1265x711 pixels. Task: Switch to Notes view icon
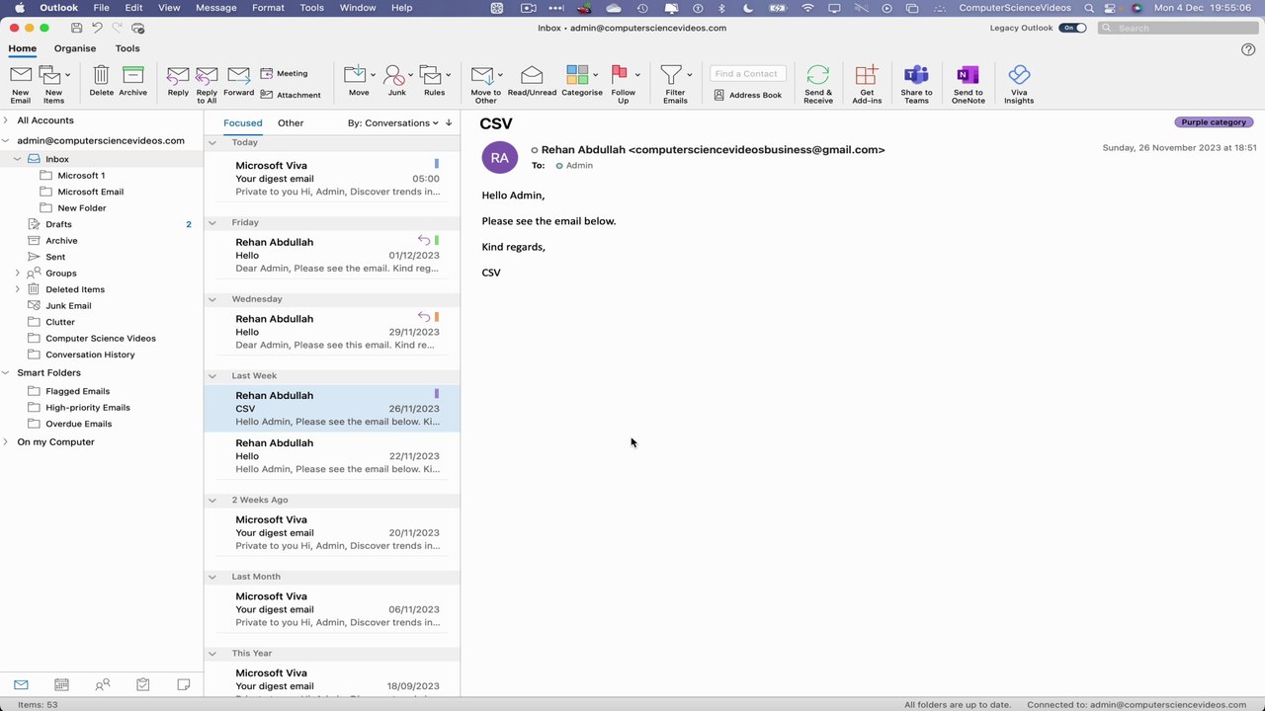(x=183, y=684)
